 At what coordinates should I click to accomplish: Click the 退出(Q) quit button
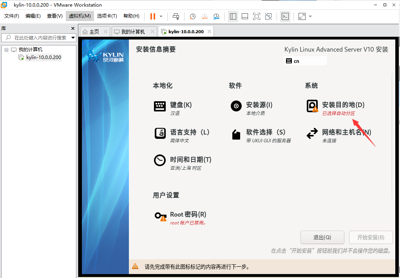pos(322,237)
